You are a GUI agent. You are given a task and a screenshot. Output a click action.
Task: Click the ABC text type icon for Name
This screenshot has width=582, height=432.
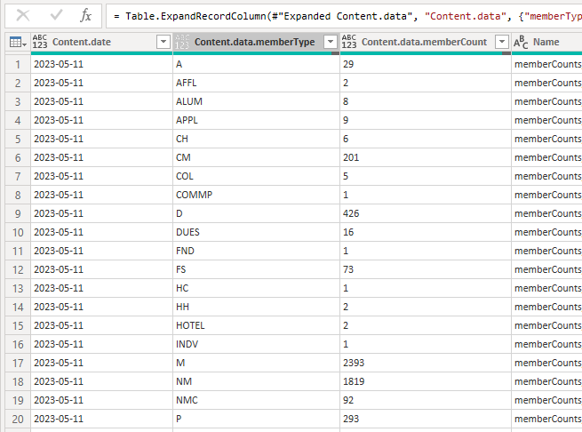click(x=521, y=42)
